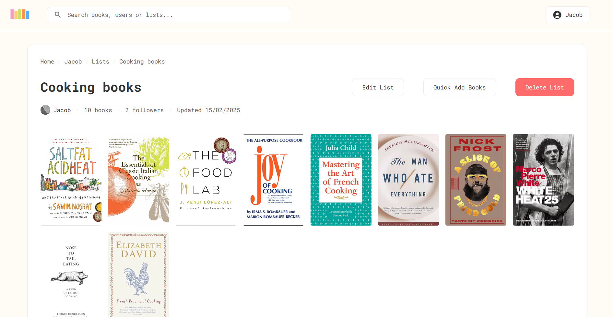Open the Lists breadcrumb link
This screenshot has height=317, width=613.
[x=100, y=62]
